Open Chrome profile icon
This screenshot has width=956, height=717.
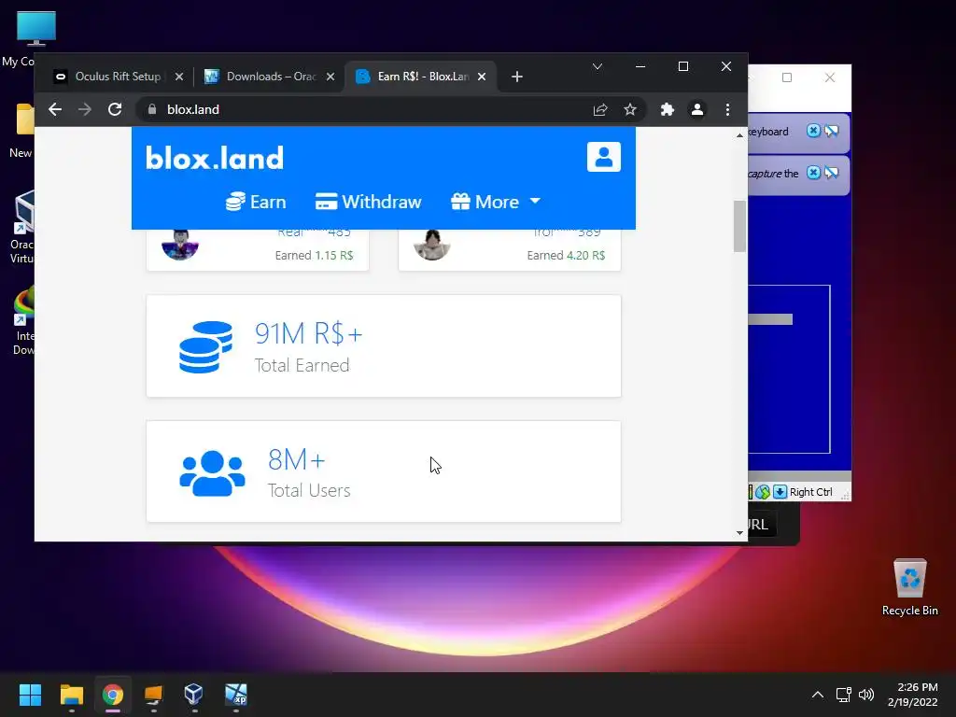pos(696,110)
